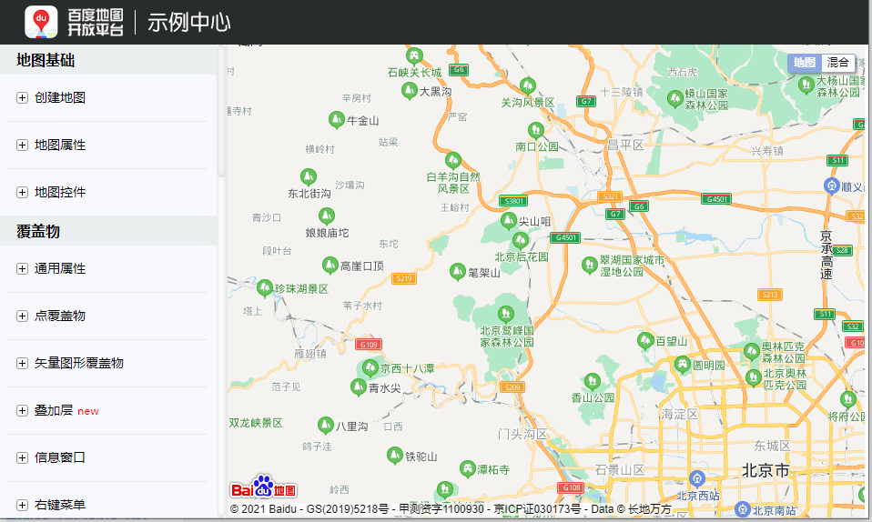
Task: Click the 北京后花园 park icon
Action: [x=520, y=241]
